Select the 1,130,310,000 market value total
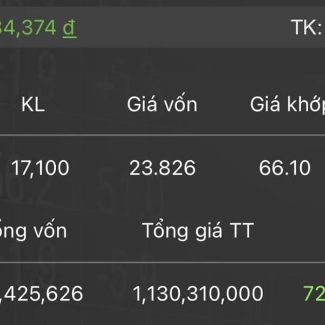The width and height of the screenshot is (325, 325). pos(198,294)
